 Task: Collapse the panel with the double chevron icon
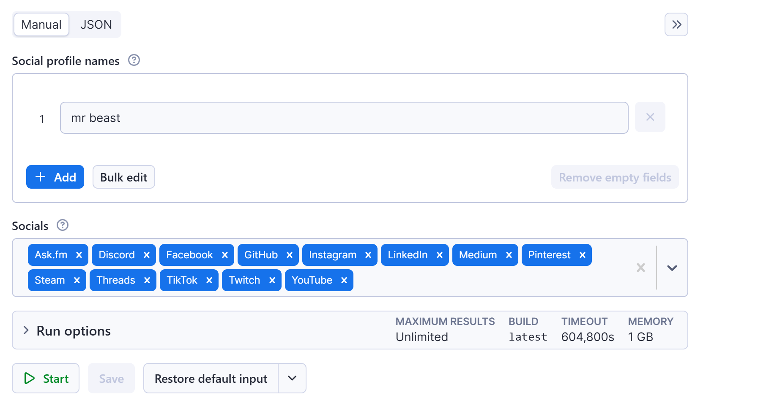coord(676,24)
